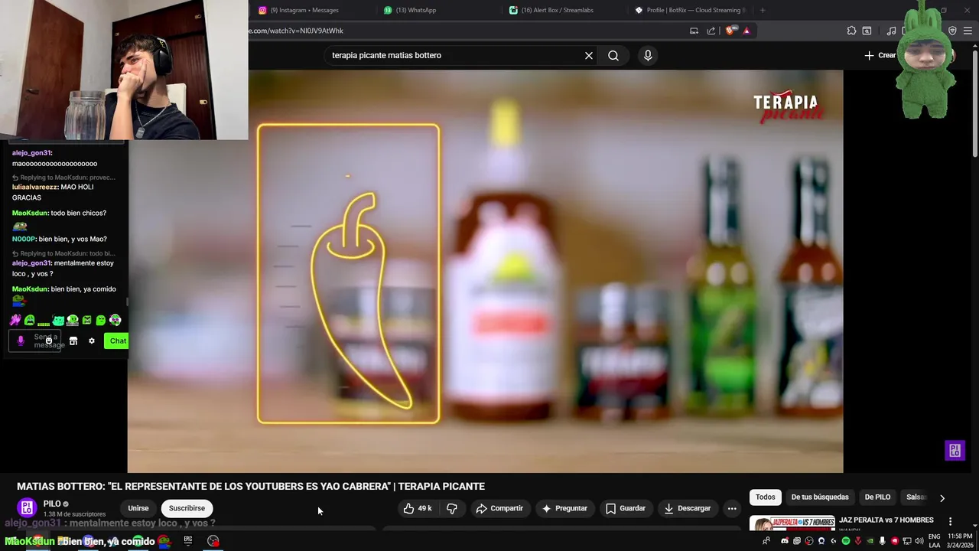This screenshot has width=979, height=551.
Task: Subscribe using the Suscribirse button
Action: (187, 508)
